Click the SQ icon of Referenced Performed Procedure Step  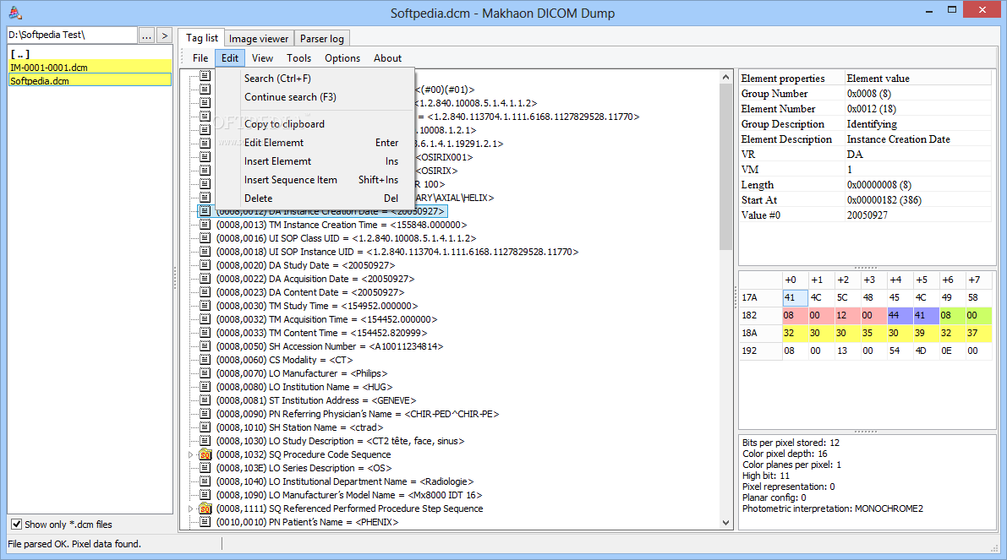(x=205, y=508)
